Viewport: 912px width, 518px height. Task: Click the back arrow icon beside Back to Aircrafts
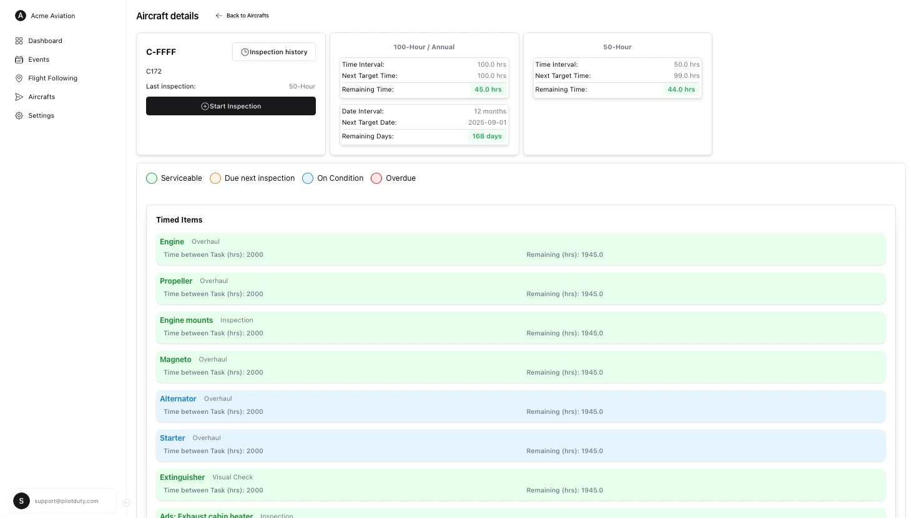(218, 16)
